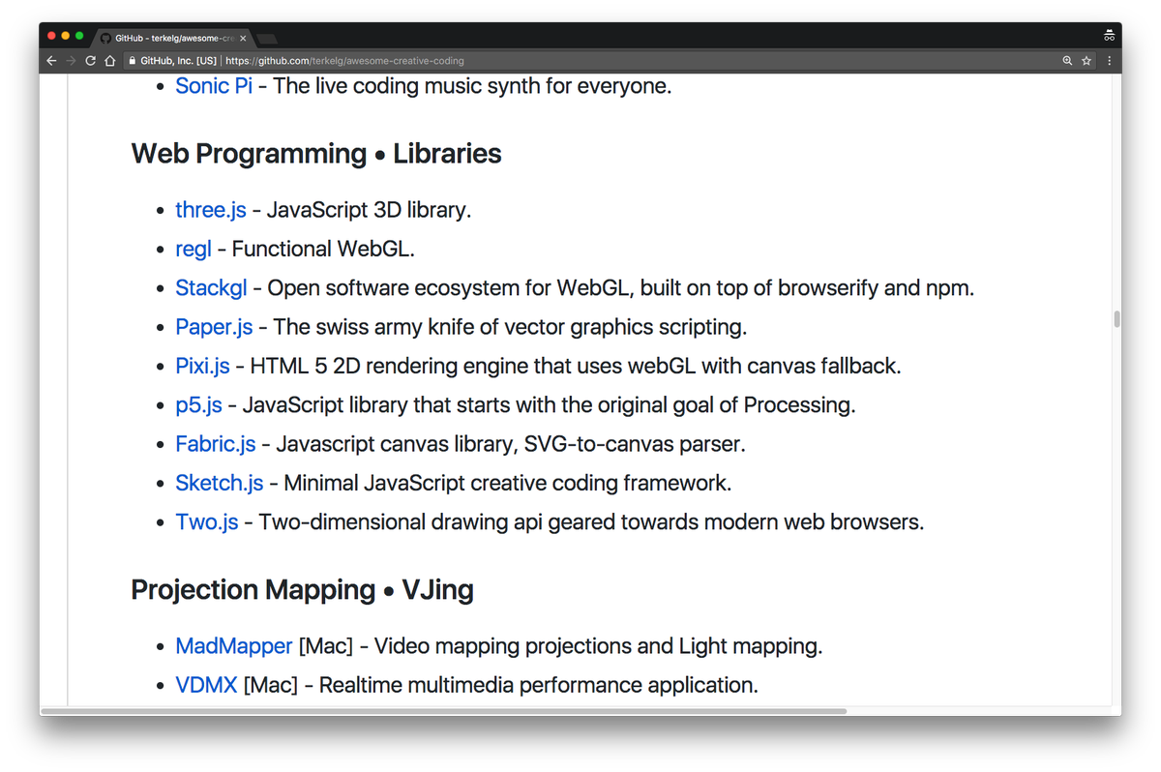1161x772 pixels.
Task: Open the Two.js link
Action: tap(207, 521)
